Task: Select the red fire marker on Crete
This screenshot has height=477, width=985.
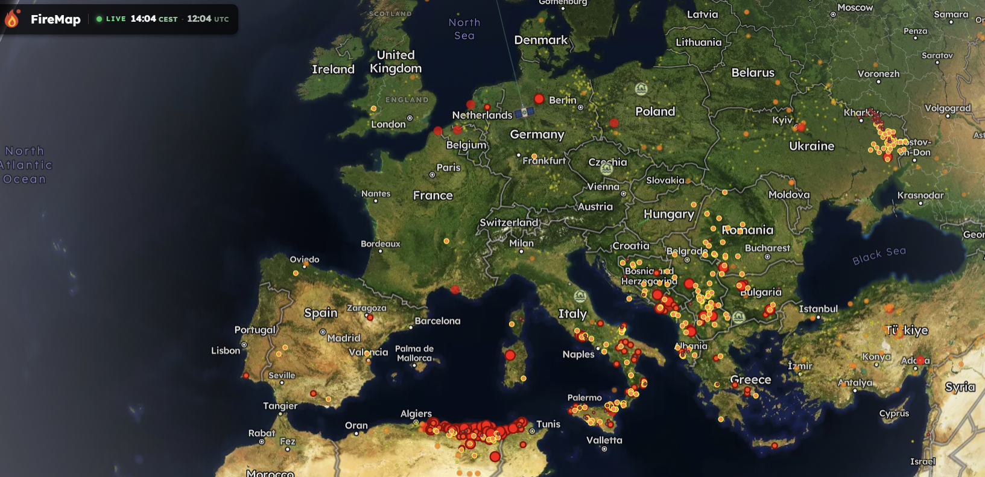Action: (775, 446)
